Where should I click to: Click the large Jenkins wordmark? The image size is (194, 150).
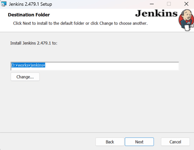coord(156,13)
